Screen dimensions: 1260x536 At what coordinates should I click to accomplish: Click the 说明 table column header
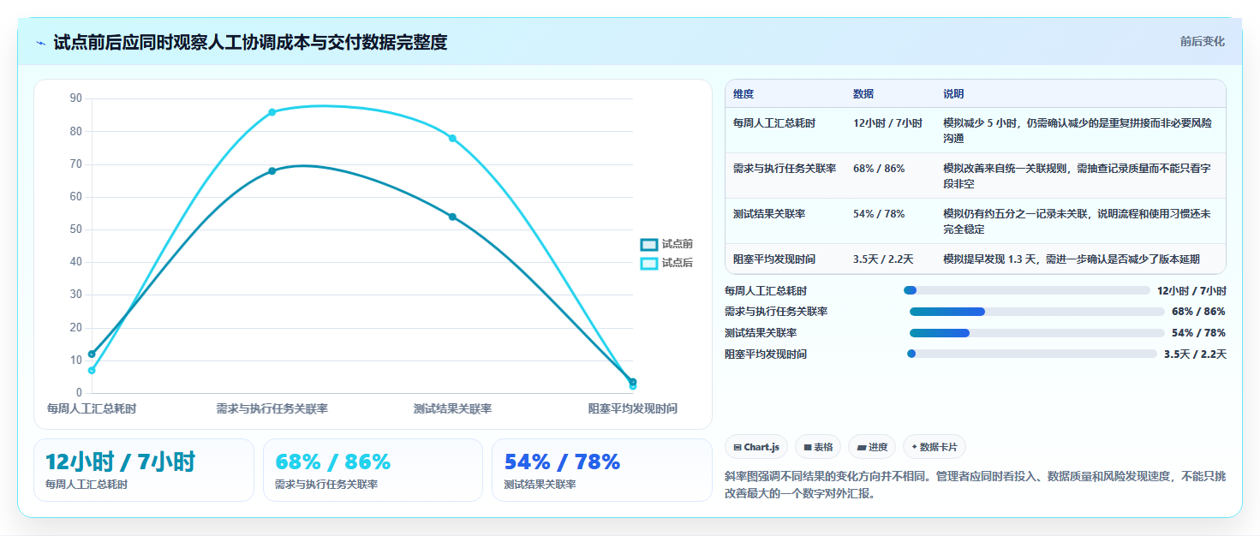953,94
